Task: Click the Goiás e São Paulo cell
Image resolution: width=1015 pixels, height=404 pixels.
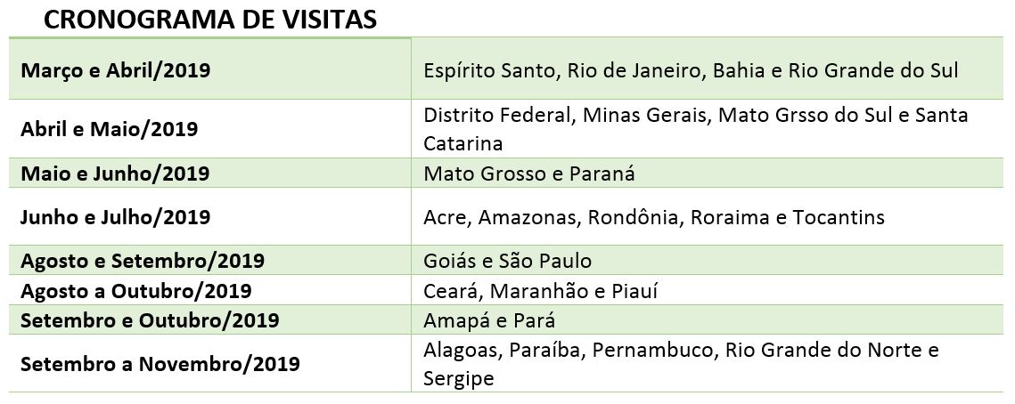Action: tap(707, 261)
